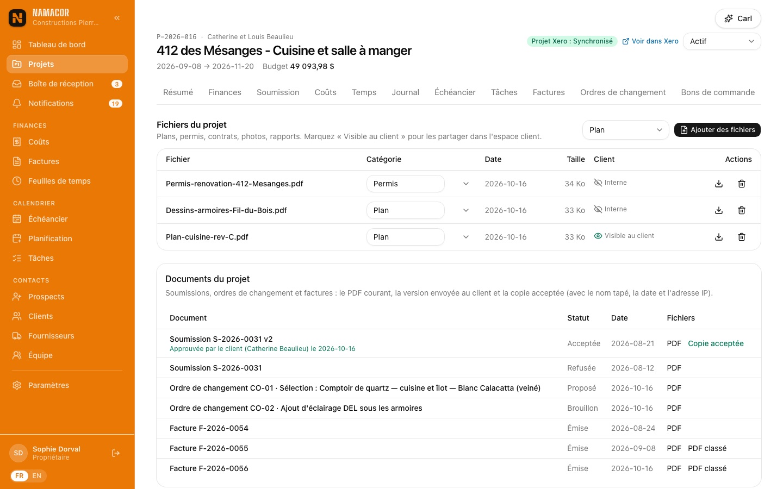Download Dessins-armoires-Fil-du-Bois.pdf

[719, 210]
